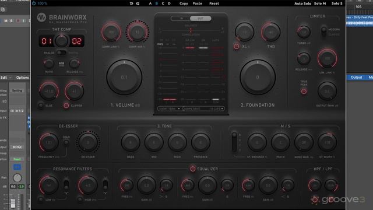Enable Auto Solo
373x210 pixels.
[302, 3]
